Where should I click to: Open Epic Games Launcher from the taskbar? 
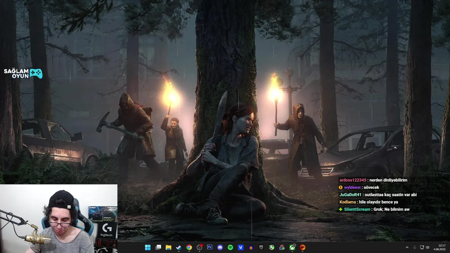(261, 247)
